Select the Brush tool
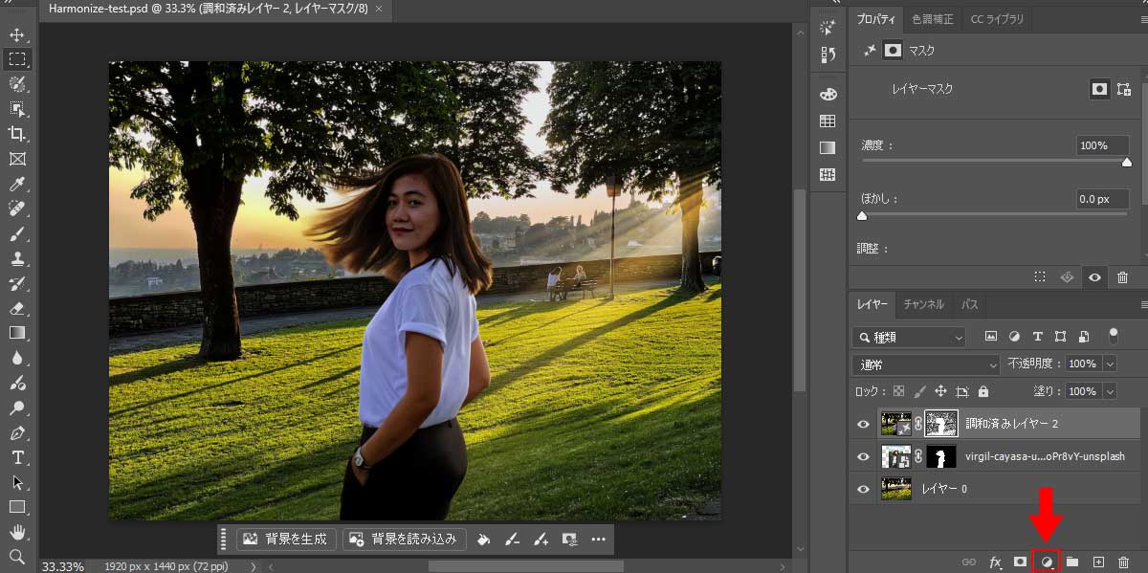The height and width of the screenshot is (573, 1148). 17,233
